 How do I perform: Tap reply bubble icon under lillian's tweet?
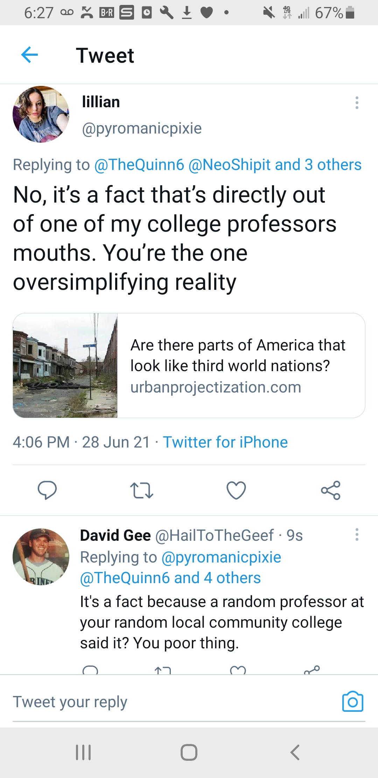tap(47, 490)
